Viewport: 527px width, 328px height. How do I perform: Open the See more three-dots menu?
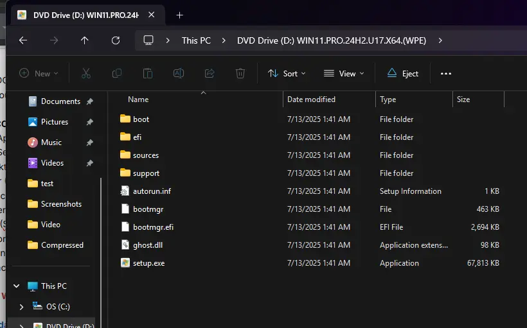pyautogui.click(x=445, y=74)
